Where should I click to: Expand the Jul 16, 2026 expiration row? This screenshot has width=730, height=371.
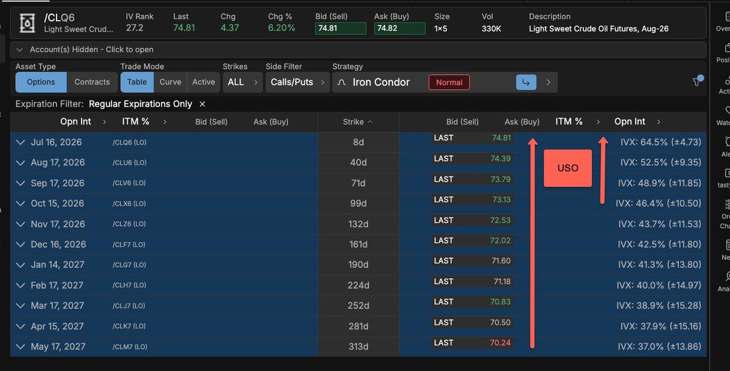pyautogui.click(x=21, y=142)
